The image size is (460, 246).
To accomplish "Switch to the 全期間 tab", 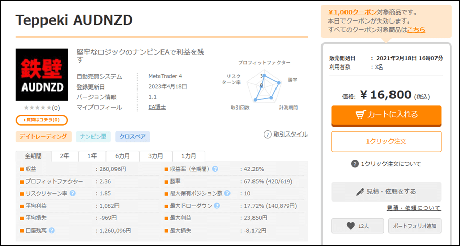I will [x=33, y=156].
